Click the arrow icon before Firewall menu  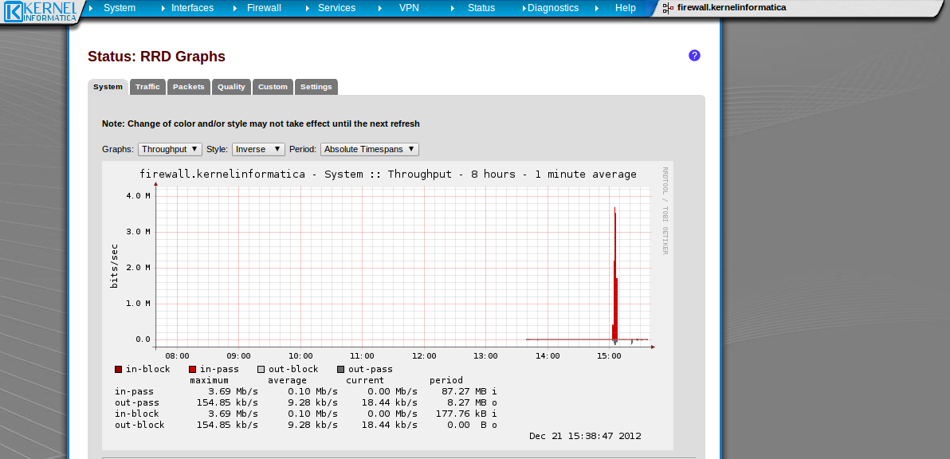point(234,9)
